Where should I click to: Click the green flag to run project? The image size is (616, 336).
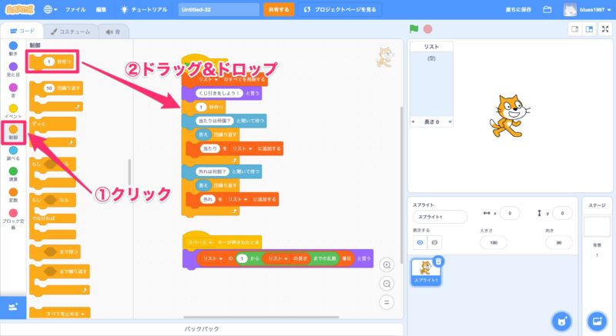(413, 29)
